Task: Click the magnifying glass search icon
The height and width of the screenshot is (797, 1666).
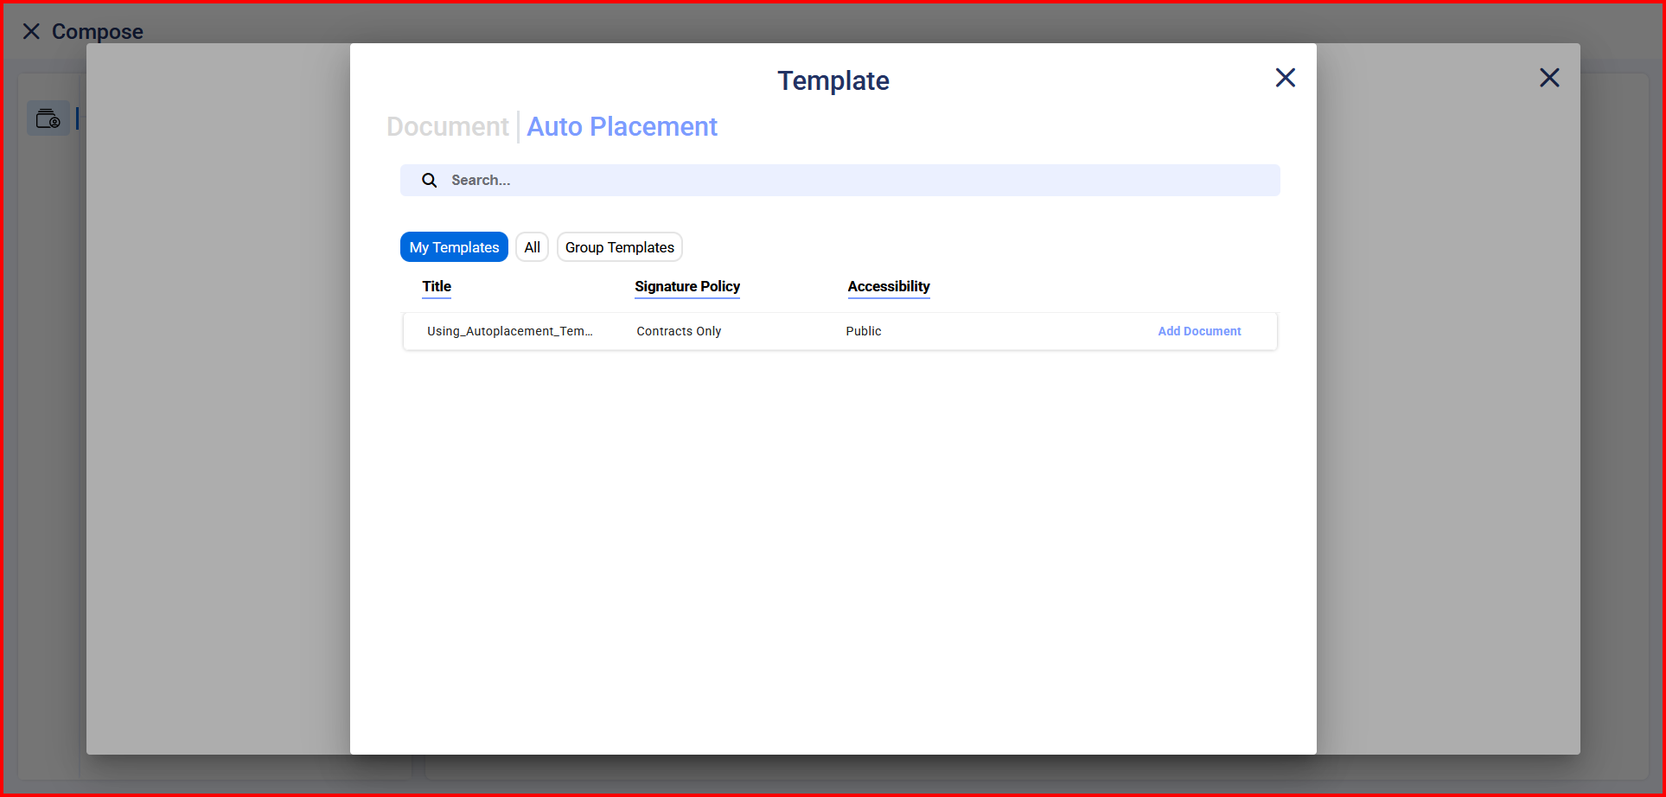Action: 429,181
